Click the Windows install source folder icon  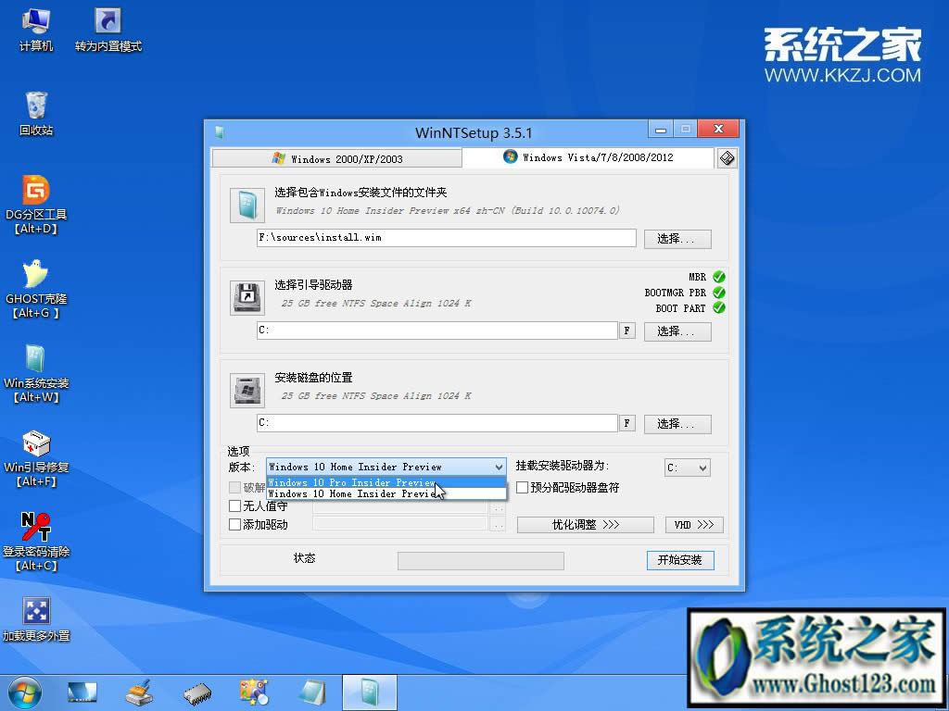click(247, 206)
